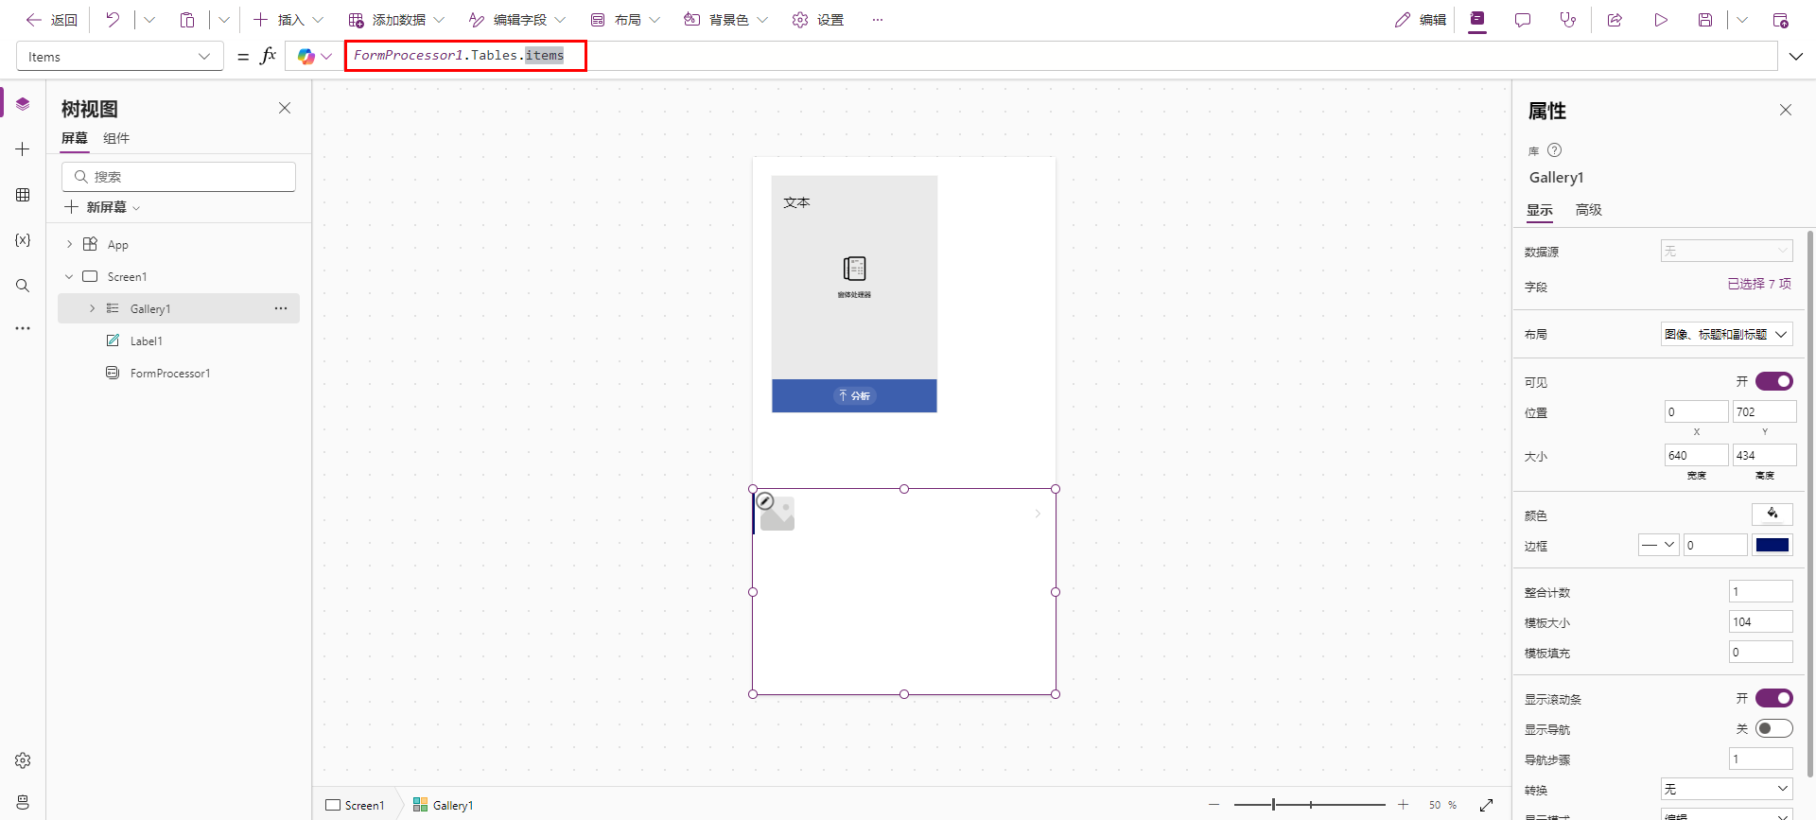Select FormProcessor1 in the tree view
The height and width of the screenshot is (820, 1816).
pos(170,373)
